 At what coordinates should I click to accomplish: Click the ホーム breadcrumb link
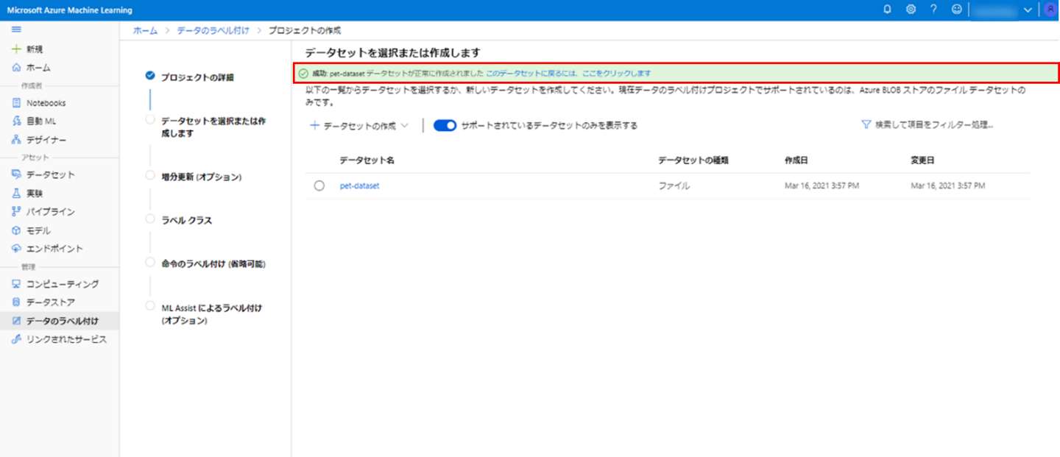(x=145, y=31)
